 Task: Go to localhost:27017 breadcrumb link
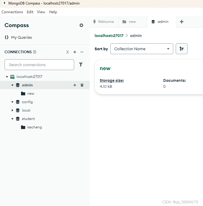click(109, 35)
